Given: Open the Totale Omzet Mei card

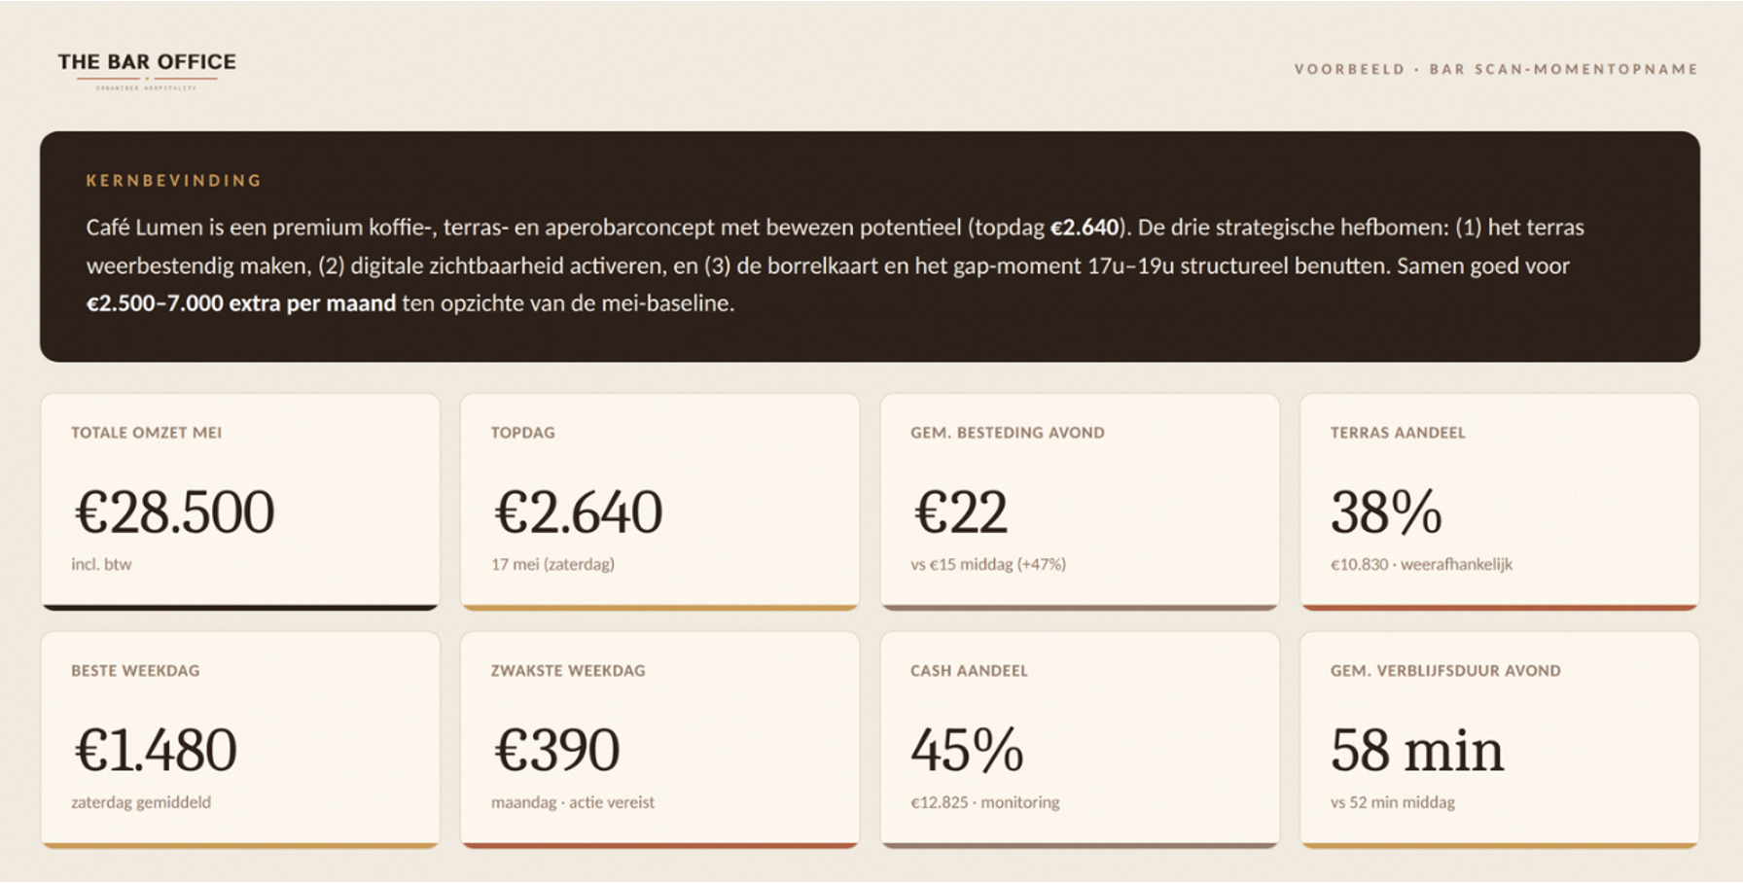Looking at the screenshot, I should (x=240, y=502).
